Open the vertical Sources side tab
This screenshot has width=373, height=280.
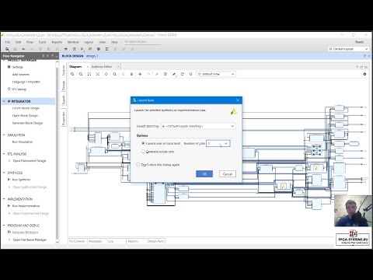tap(64, 71)
